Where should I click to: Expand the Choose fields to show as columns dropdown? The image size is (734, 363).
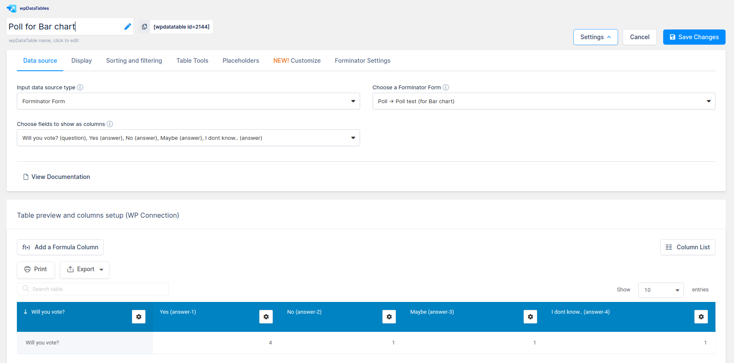click(x=188, y=138)
